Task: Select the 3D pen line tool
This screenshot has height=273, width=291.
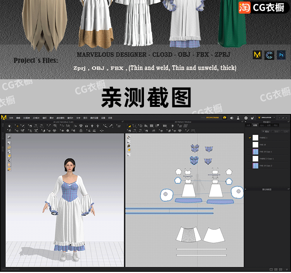Action: click(x=111, y=126)
